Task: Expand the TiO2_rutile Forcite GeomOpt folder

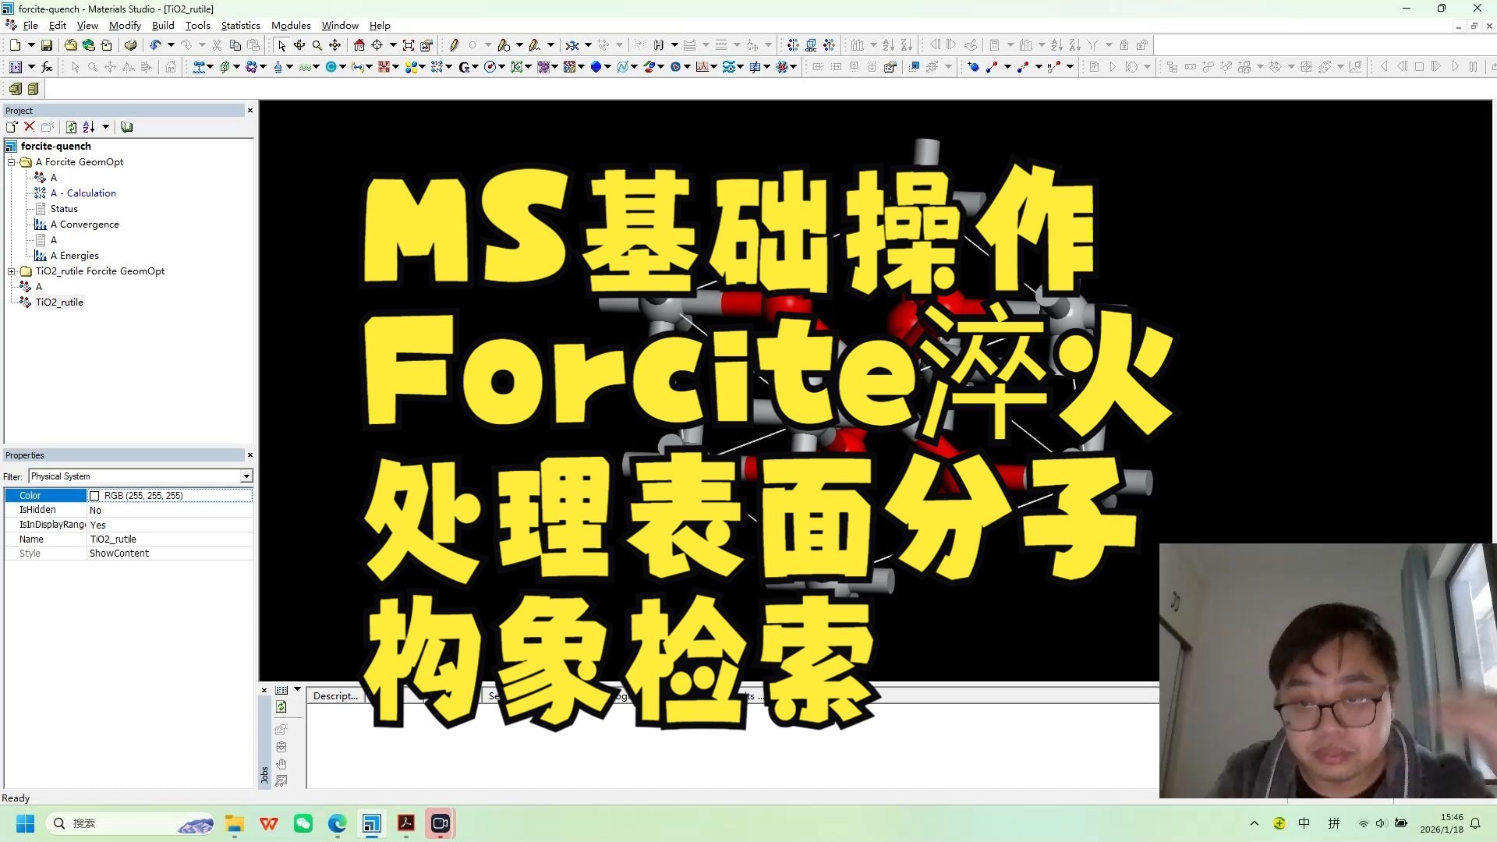Action: coord(11,271)
